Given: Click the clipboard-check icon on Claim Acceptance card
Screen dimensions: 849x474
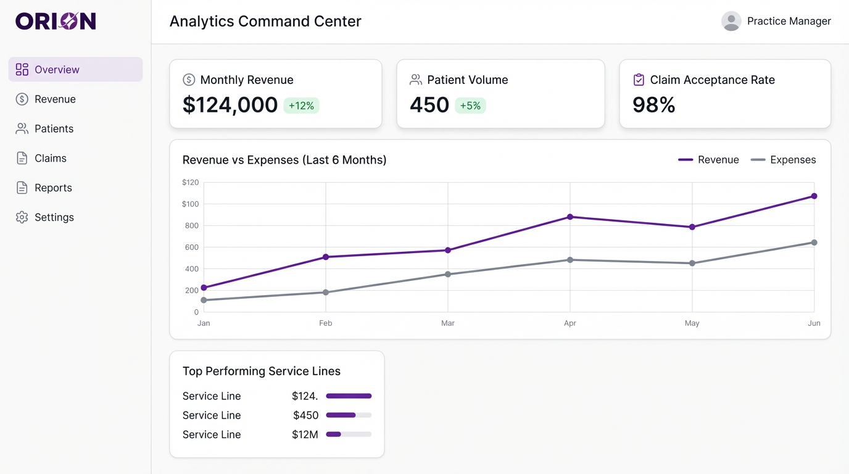Looking at the screenshot, I should pyautogui.click(x=639, y=80).
